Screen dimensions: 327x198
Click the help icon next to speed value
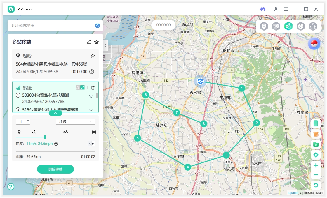click(x=56, y=144)
